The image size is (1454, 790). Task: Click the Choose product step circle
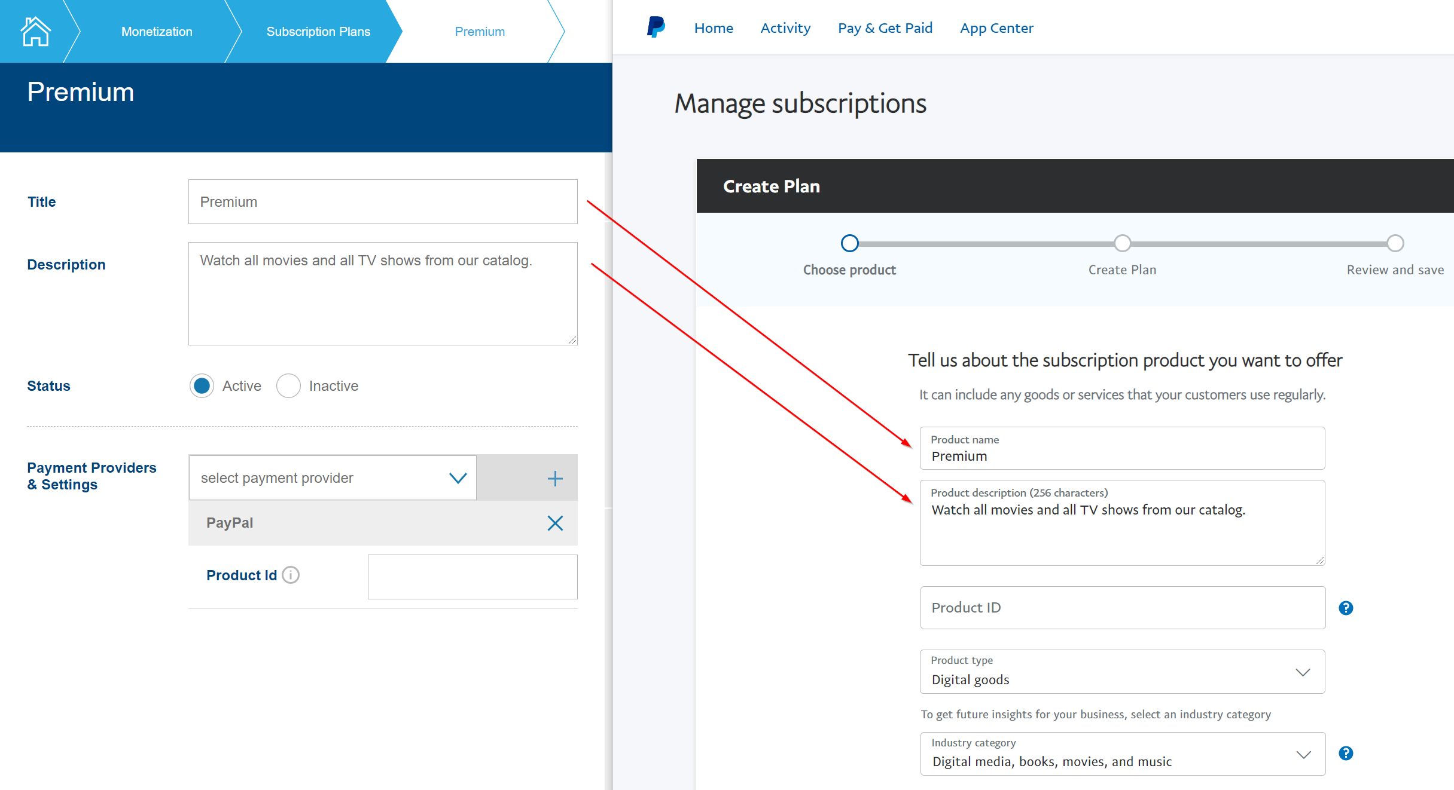tap(849, 243)
